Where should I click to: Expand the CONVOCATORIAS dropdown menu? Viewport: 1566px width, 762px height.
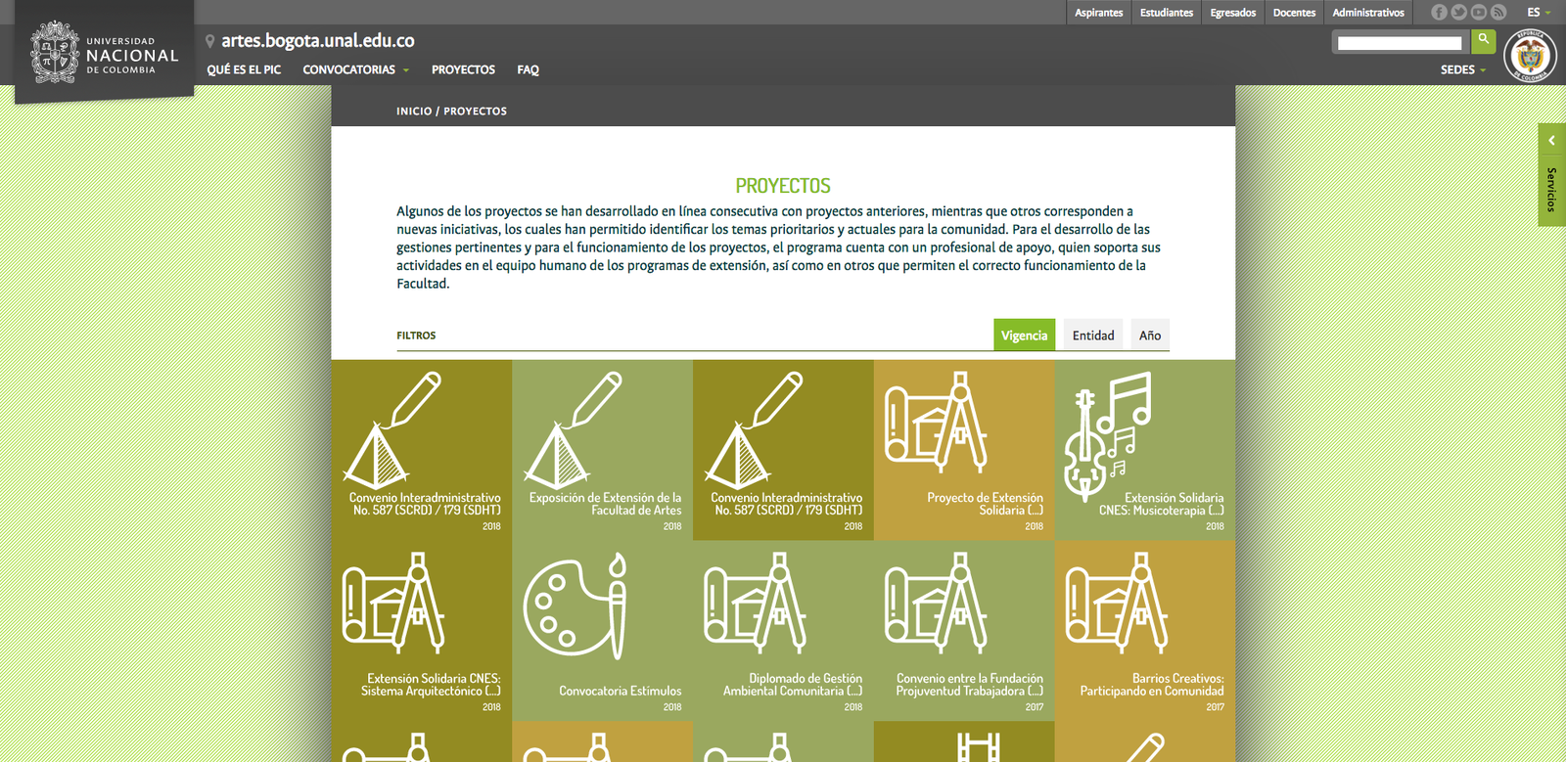(x=356, y=70)
